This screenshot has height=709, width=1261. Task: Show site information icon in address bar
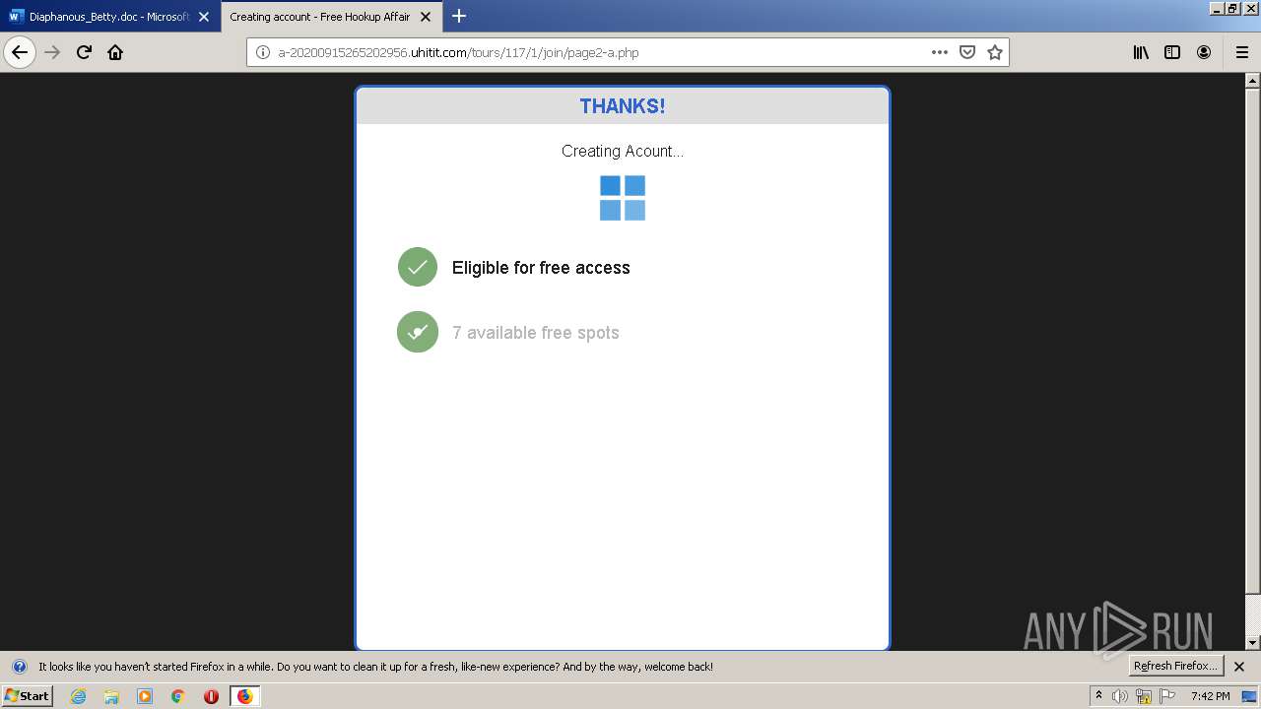[263, 52]
